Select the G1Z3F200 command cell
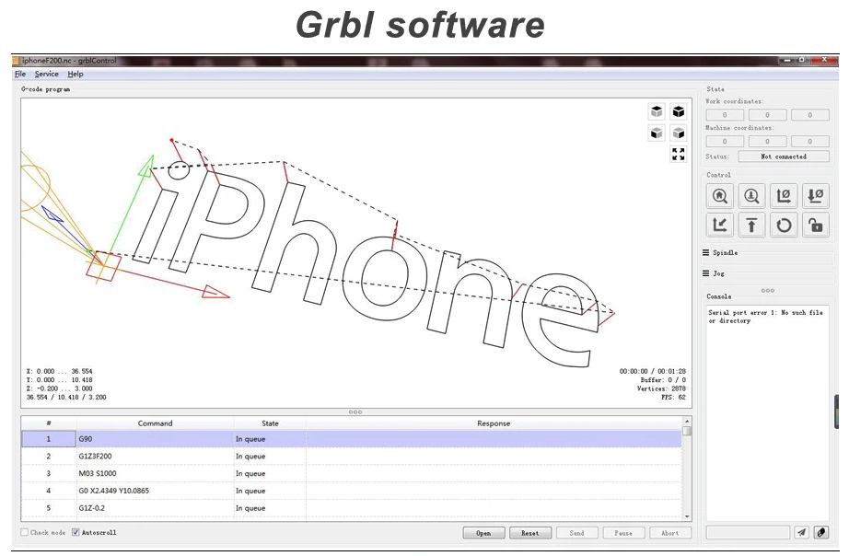Image resolution: width=849 pixels, height=556 pixels. [156, 457]
